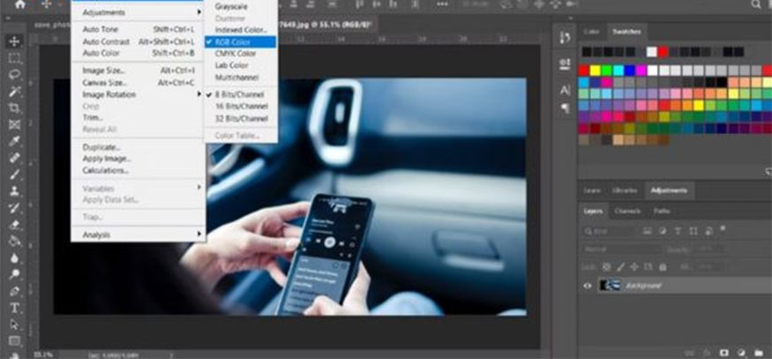
Task: Select the Eraser tool
Action: [x=15, y=225]
